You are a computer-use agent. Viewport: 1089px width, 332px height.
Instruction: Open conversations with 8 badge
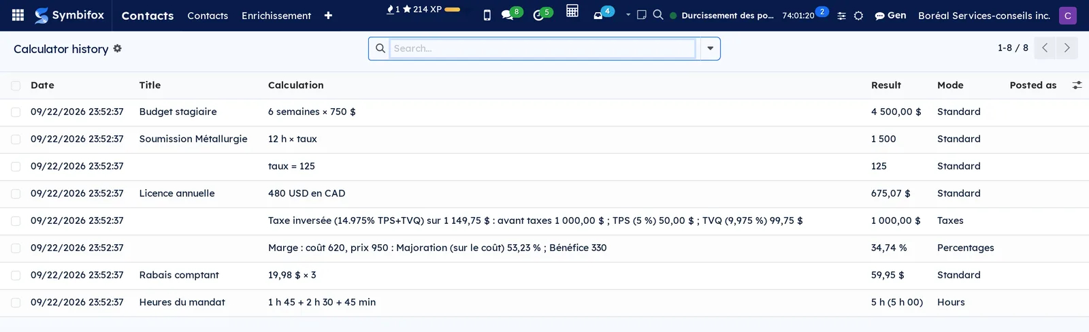[x=511, y=14]
